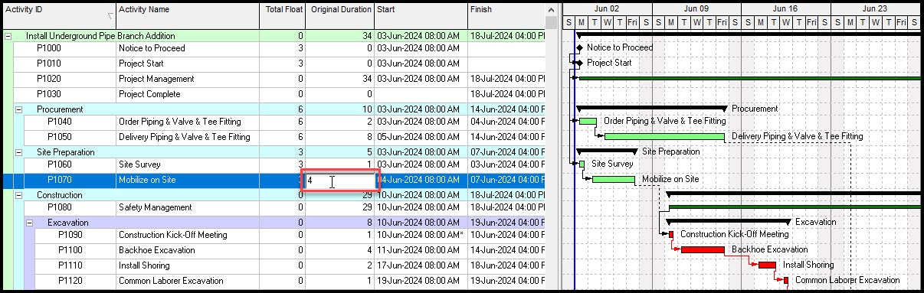
Task: Collapse the Construction WBS band
Action: click(19, 195)
